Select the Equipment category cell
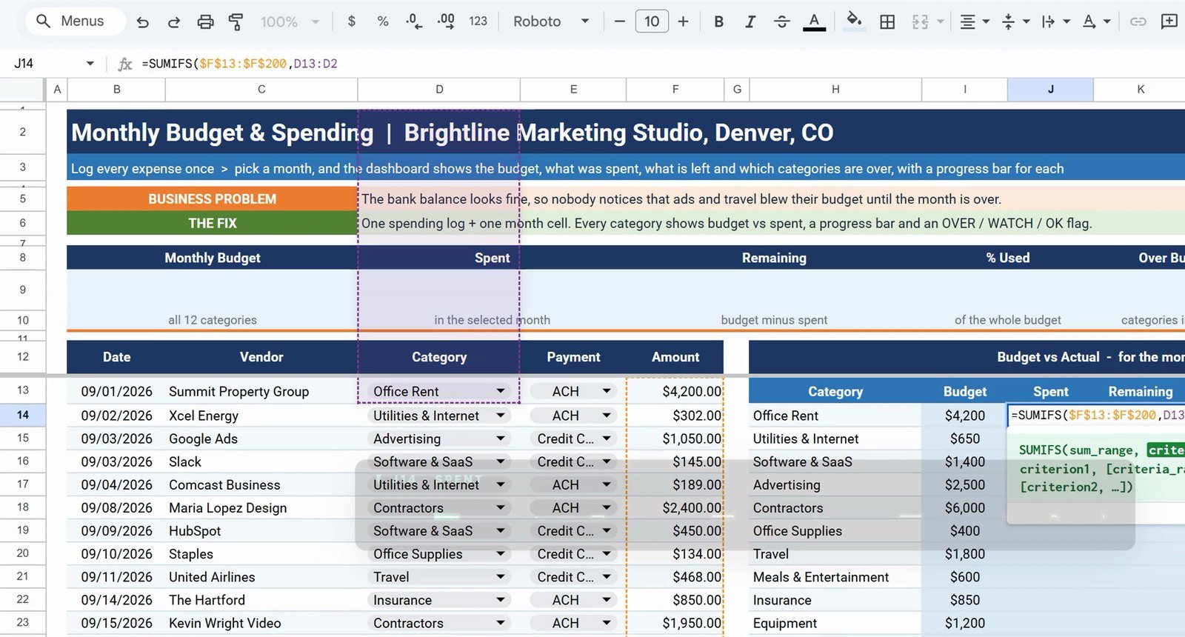 pyautogui.click(x=835, y=623)
